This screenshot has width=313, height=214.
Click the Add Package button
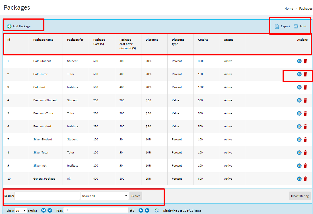tap(19, 26)
